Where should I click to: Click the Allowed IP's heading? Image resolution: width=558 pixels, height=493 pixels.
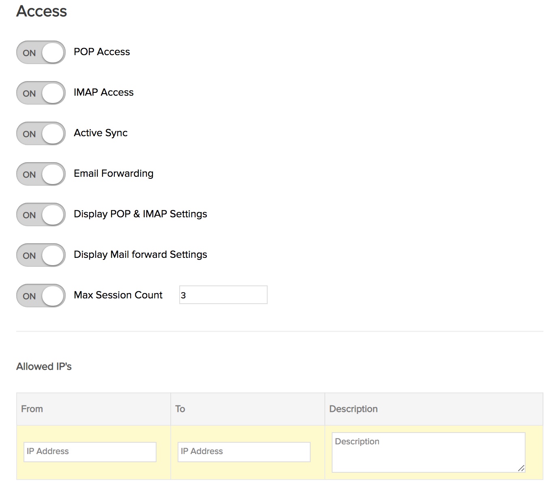point(44,367)
